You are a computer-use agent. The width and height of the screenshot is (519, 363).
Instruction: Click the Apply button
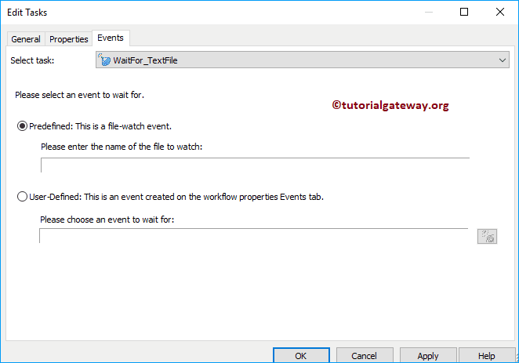coord(428,355)
